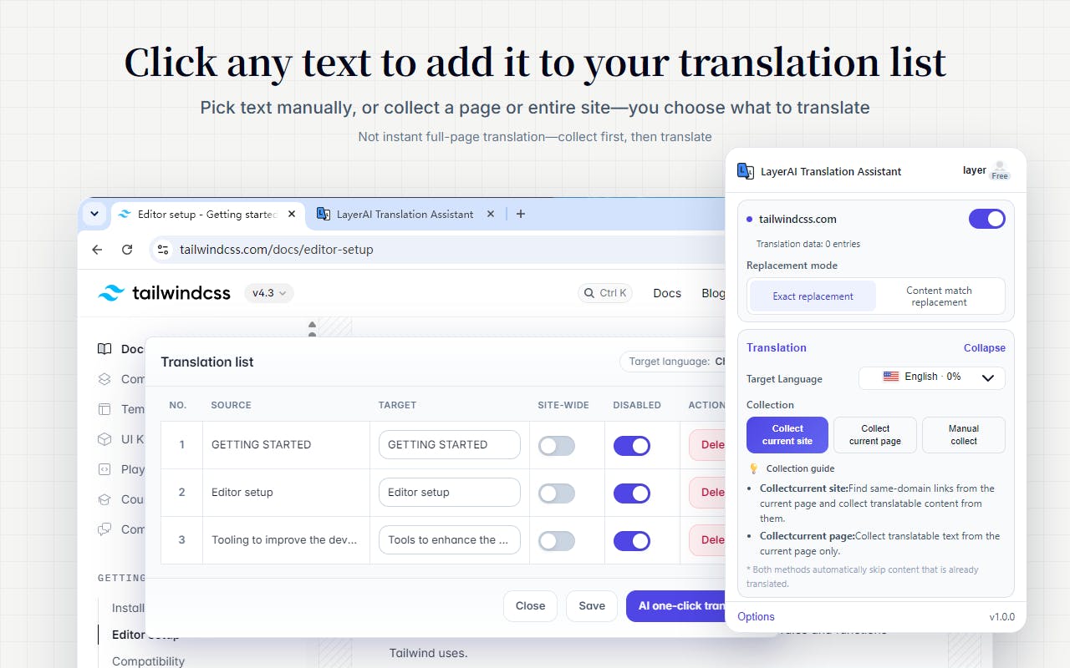Click the v1.0.0 version label
Image resolution: width=1070 pixels, height=668 pixels.
coord(1001,617)
